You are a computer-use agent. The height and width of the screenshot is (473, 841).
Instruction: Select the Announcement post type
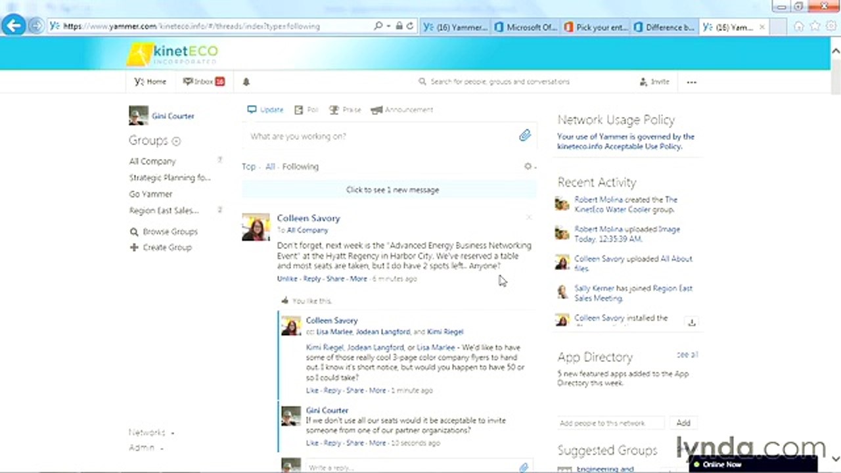tap(401, 110)
